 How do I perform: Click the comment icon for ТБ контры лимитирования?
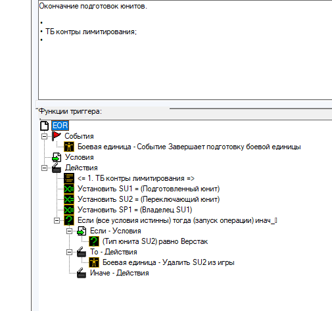click(x=69, y=178)
